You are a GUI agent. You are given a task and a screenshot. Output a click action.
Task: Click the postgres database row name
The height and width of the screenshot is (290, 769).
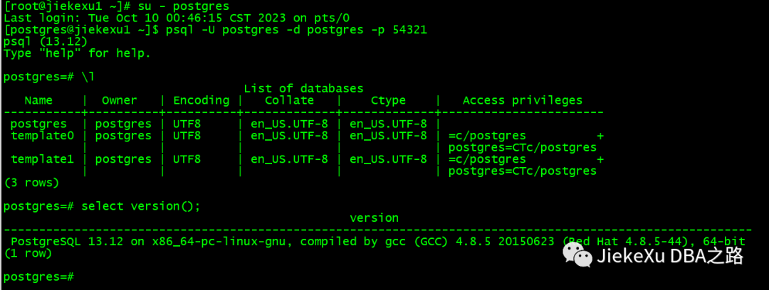coord(38,124)
